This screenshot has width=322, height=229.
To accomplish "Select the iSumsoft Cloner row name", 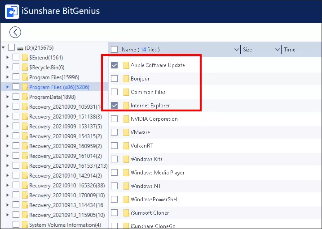I will pos(150,213).
